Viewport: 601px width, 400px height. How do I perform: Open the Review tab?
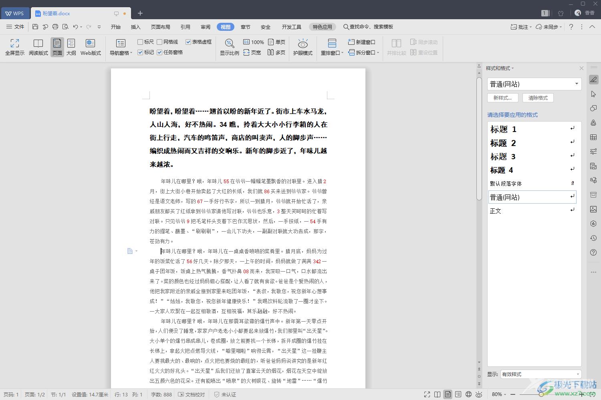point(206,27)
